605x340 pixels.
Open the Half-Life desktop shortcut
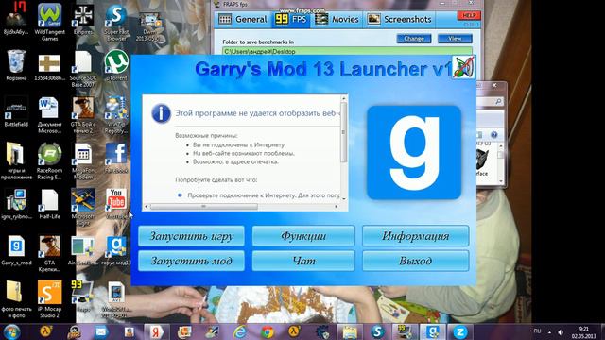click(49, 204)
